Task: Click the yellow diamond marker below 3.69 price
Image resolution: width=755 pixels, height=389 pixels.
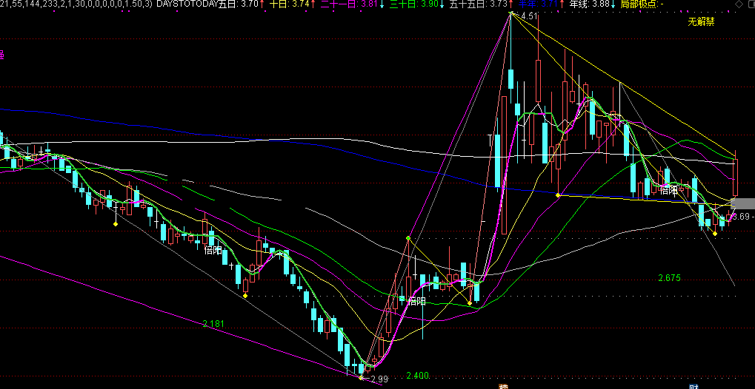Action: click(715, 234)
